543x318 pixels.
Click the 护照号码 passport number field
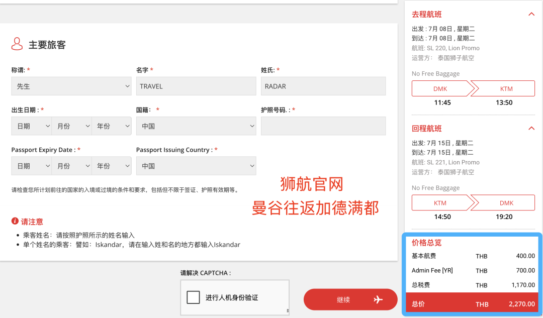(x=323, y=126)
